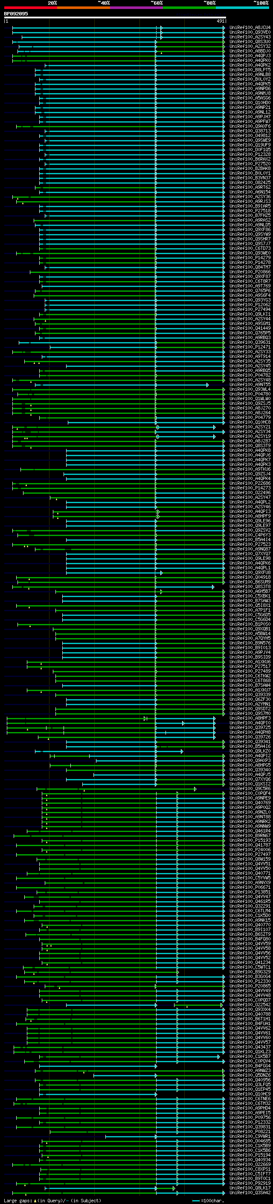Select the UniRef100_B3VN37 label

[x=250, y=178]
